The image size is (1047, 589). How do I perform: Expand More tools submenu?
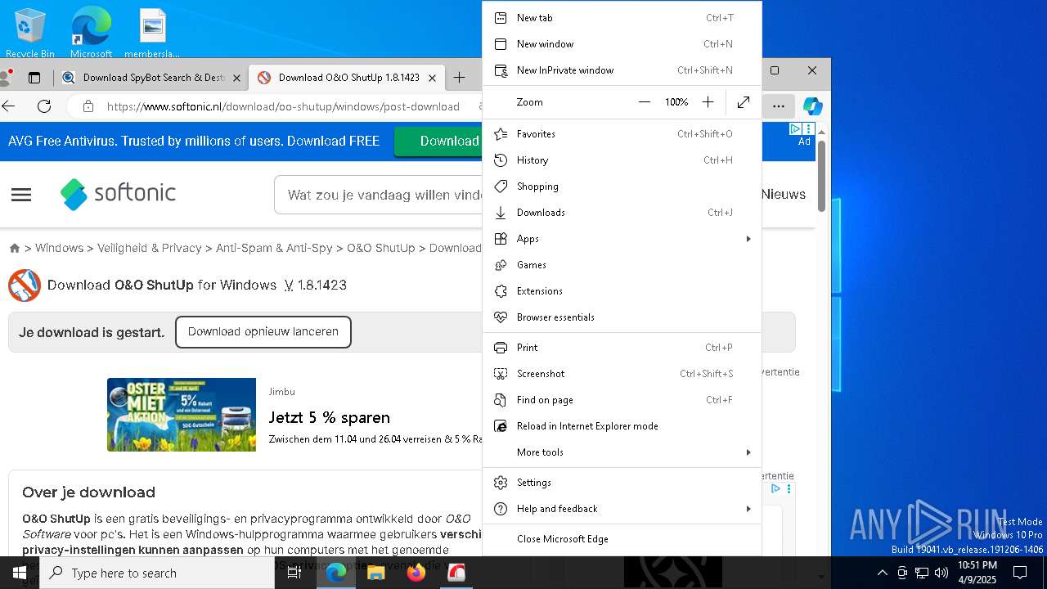point(622,452)
